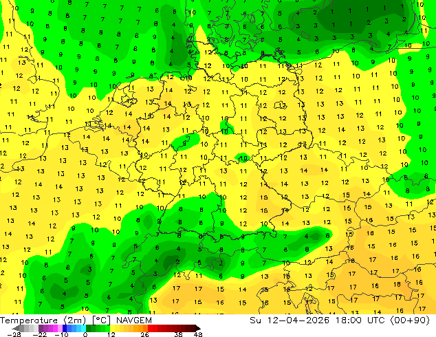Click the '26' legend scale label
The image size is (436, 337).
click(144, 334)
